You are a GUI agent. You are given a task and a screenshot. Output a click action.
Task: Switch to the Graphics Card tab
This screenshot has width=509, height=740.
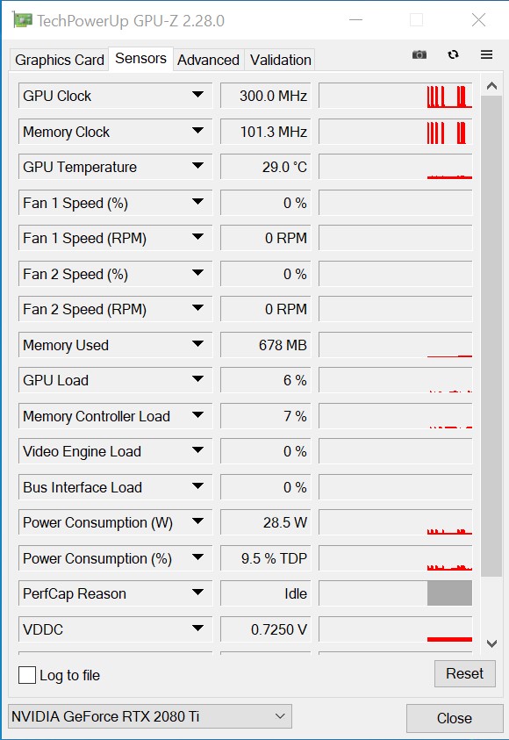click(x=60, y=60)
